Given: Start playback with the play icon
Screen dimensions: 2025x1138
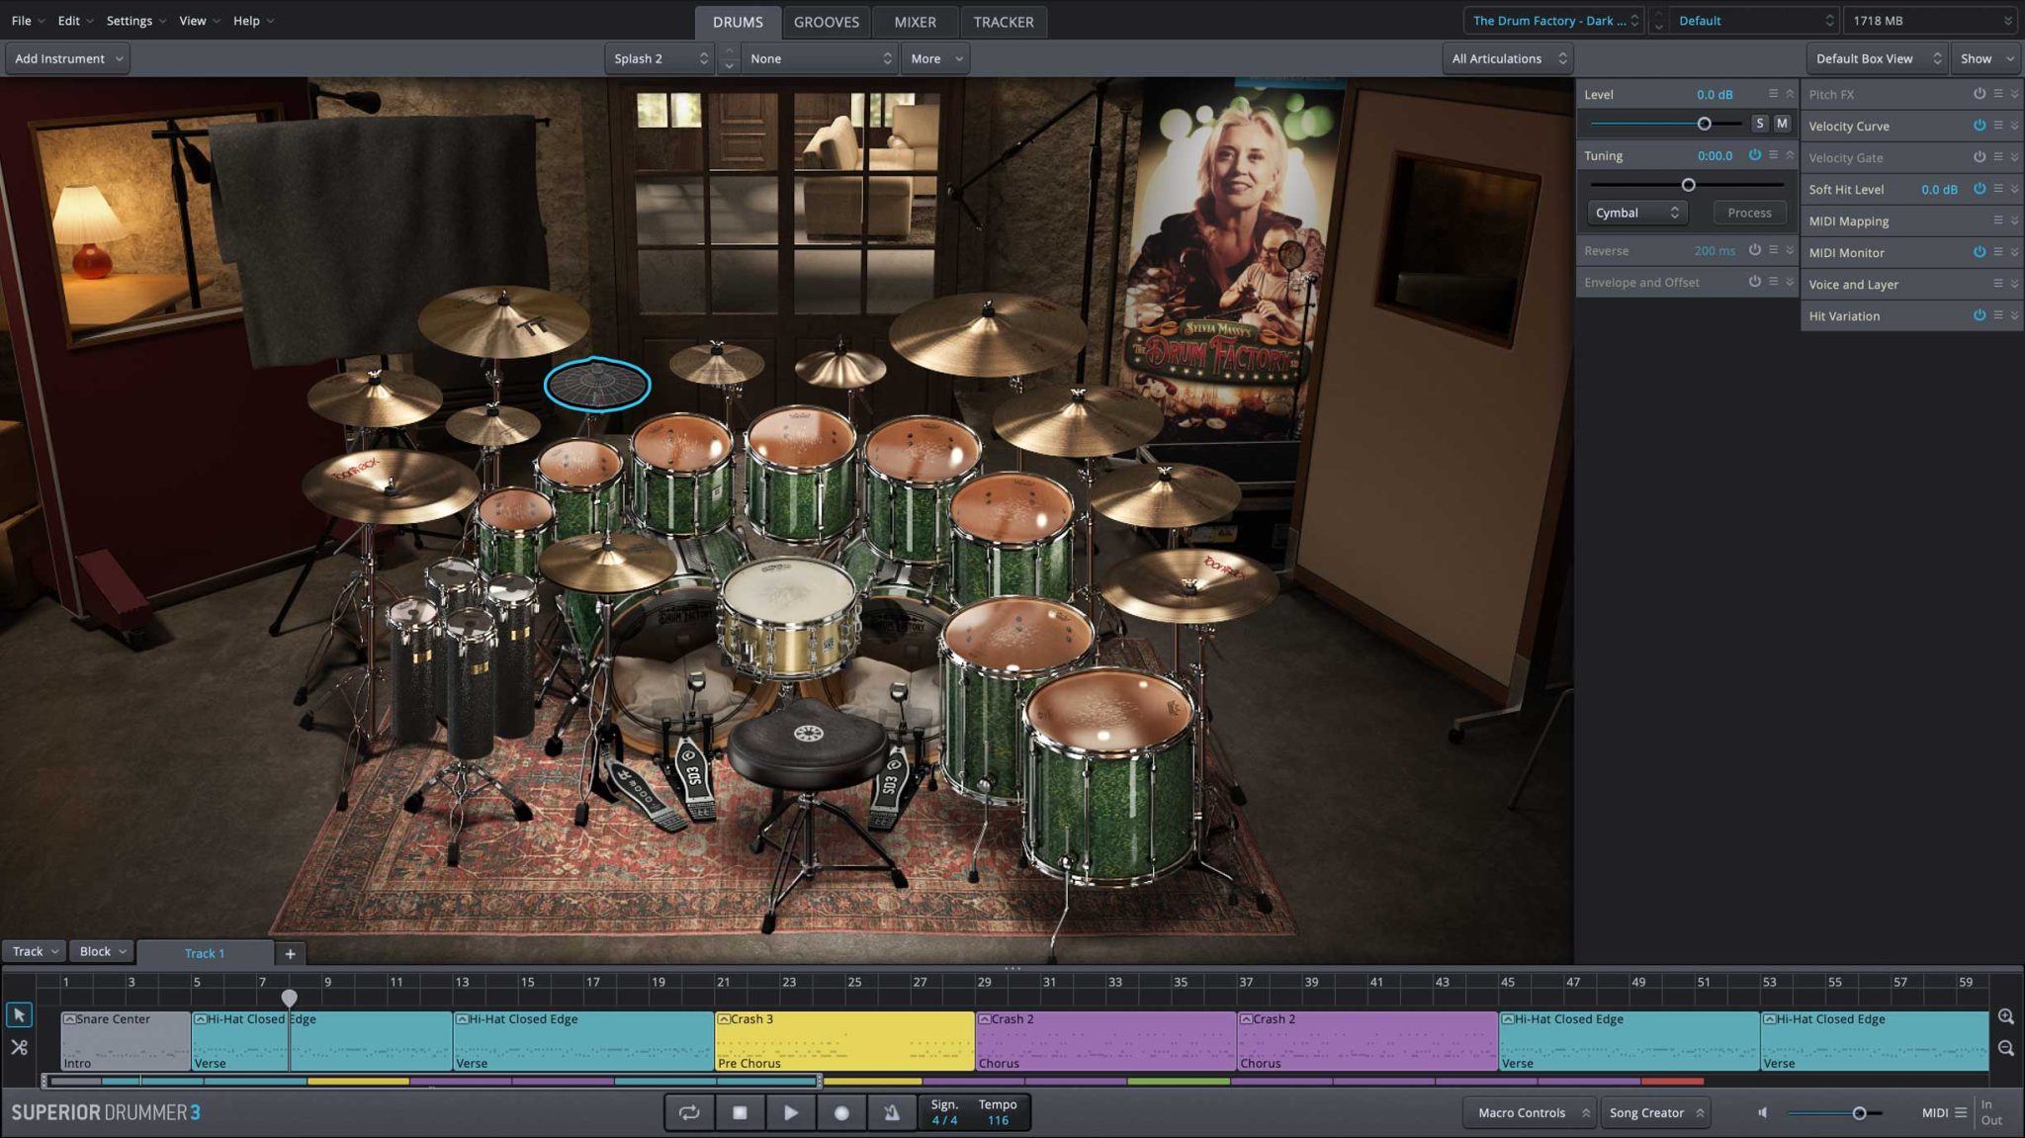Looking at the screenshot, I should (x=791, y=1112).
